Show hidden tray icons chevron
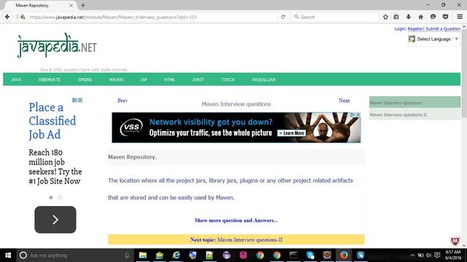Image resolution: width=467 pixels, height=262 pixels. coord(412,255)
